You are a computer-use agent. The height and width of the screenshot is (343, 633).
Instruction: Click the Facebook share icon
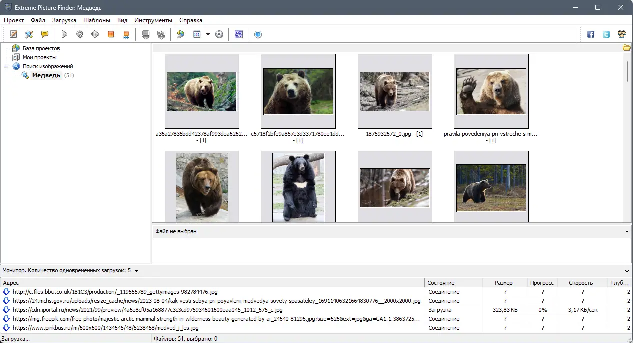click(x=590, y=34)
